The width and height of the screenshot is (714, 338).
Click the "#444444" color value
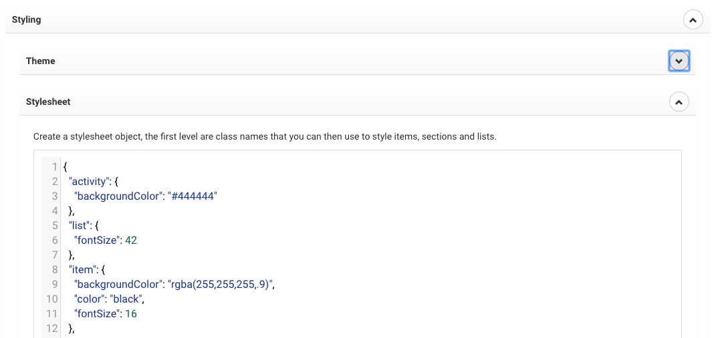(x=193, y=196)
